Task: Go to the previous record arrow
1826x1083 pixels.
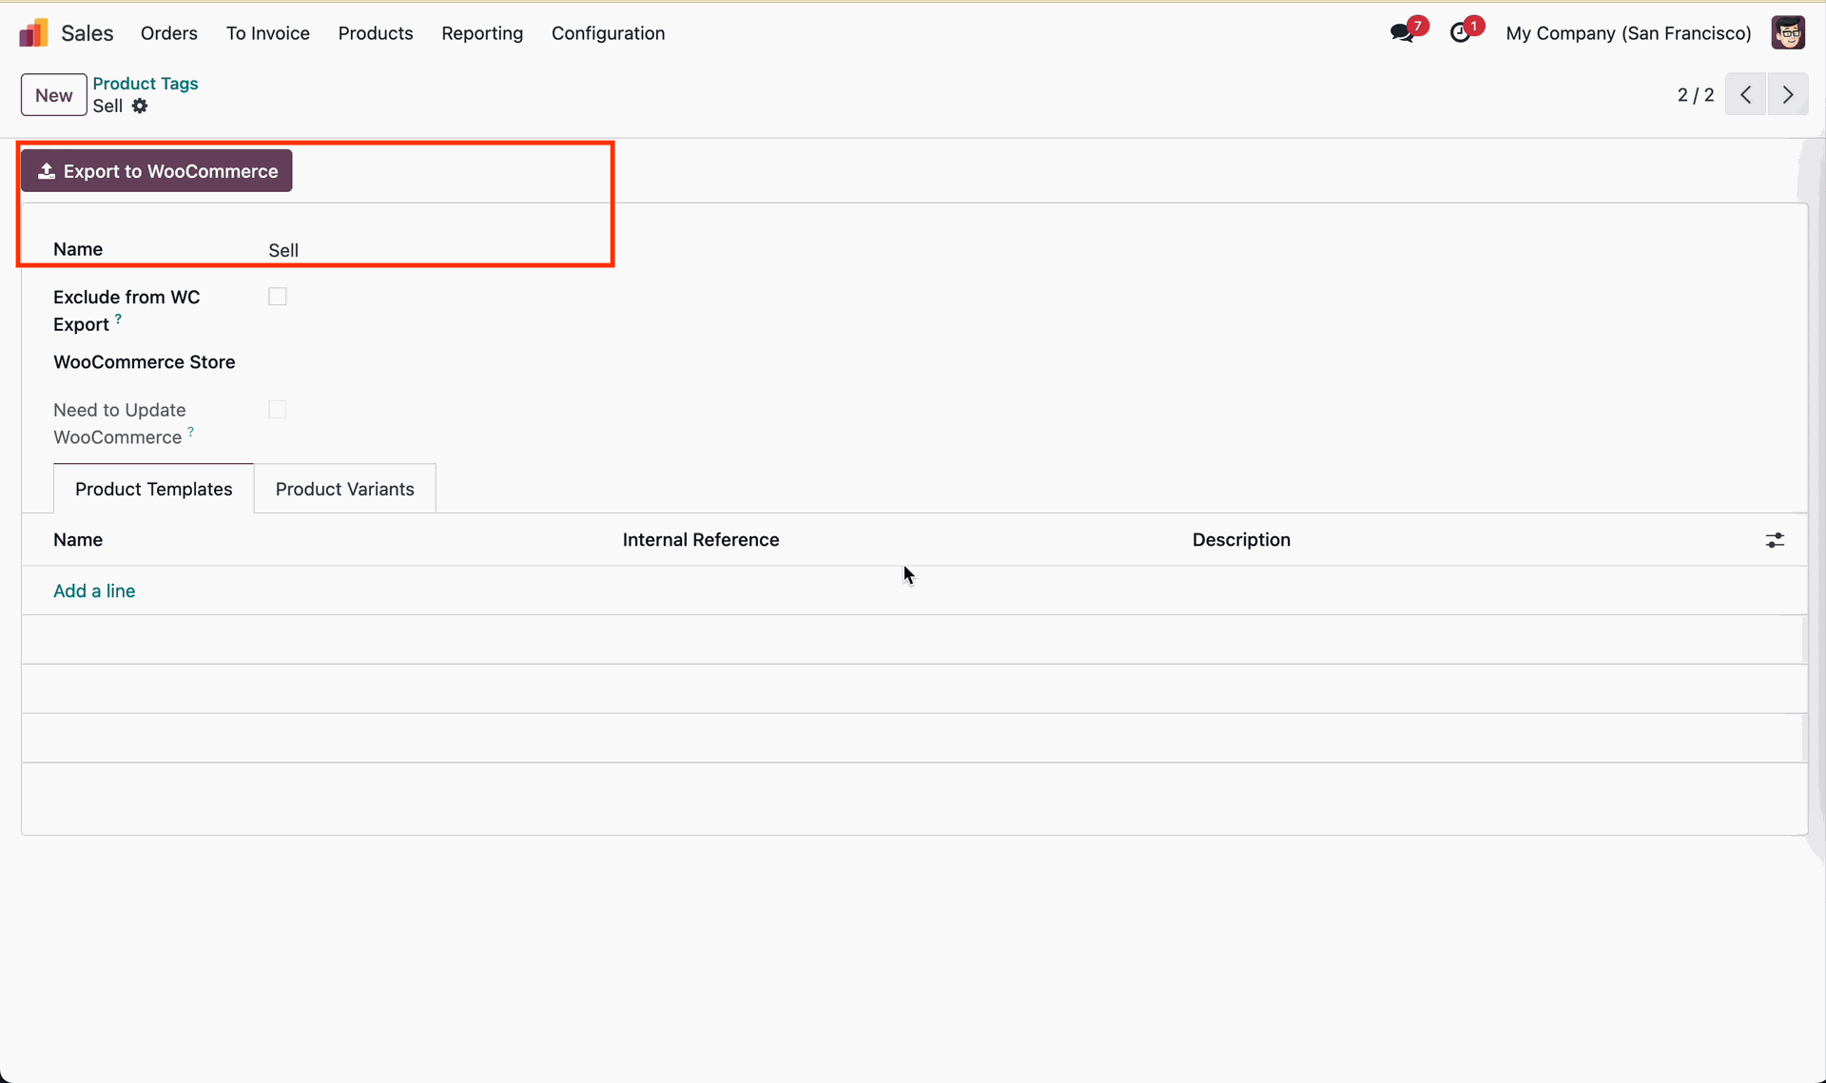Action: (x=1746, y=95)
